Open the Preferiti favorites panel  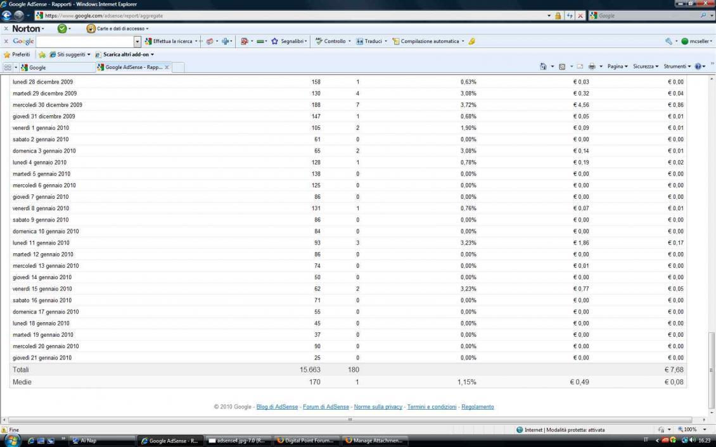tap(16, 54)
